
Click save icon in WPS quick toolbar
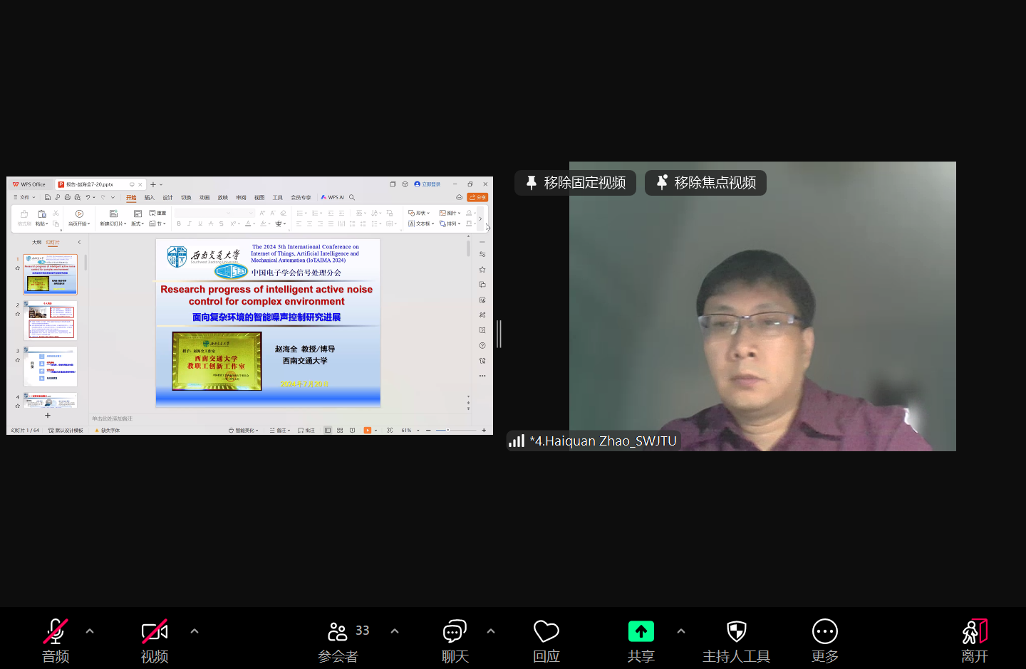[48, 198]
